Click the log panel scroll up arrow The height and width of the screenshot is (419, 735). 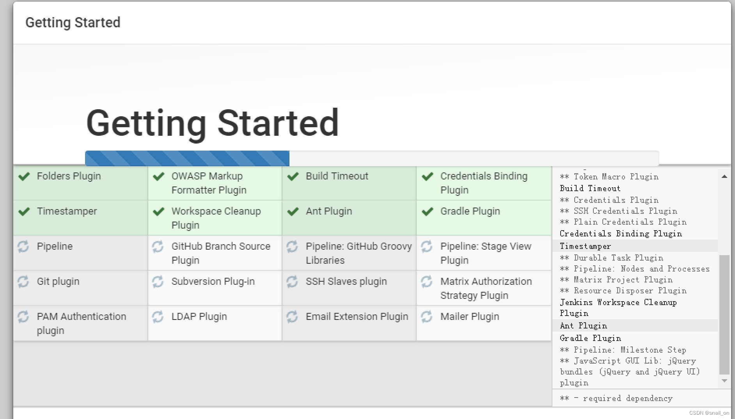[x=724, y=176]
